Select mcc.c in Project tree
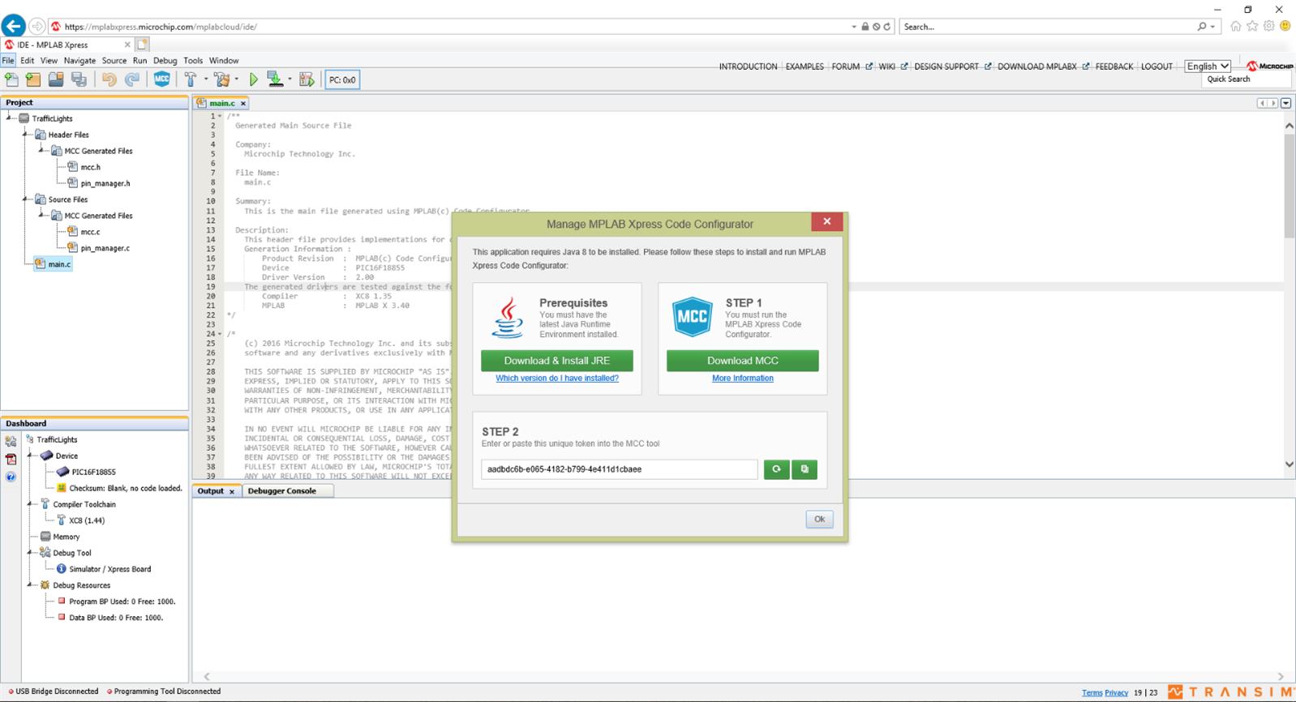Image resolution: width=1296 pixels, height=702 pixels. pos(91,232)
